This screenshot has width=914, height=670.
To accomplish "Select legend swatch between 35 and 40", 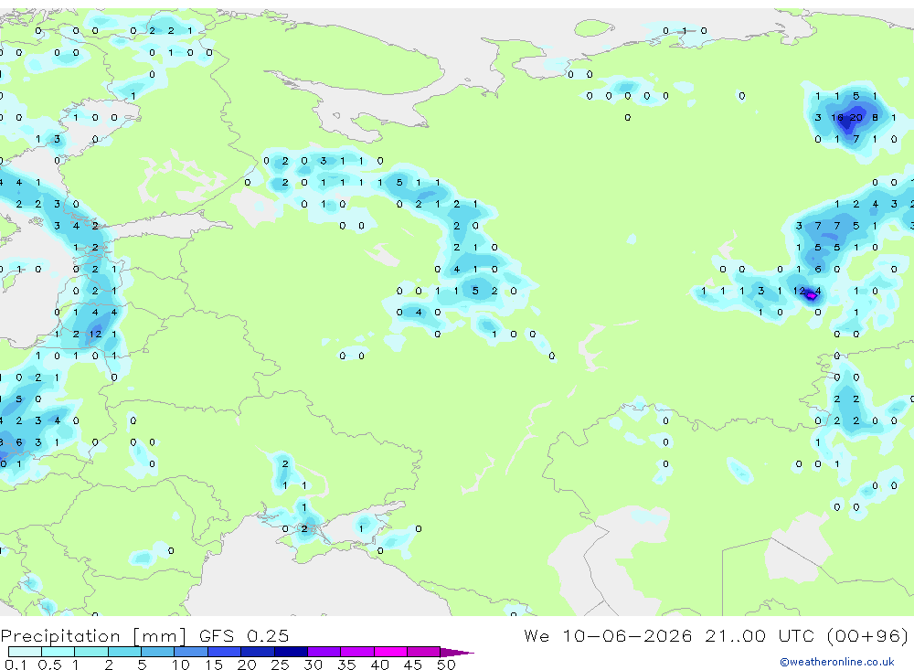I will (357, 652).
